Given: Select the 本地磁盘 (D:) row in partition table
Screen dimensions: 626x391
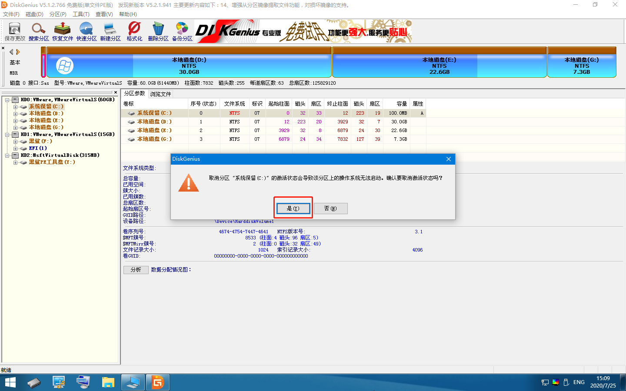Looking at the screenshot, I should point(274,122).
